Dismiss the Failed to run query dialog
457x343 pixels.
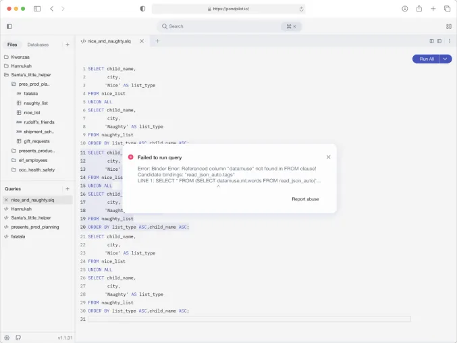(x=329, y=157)
